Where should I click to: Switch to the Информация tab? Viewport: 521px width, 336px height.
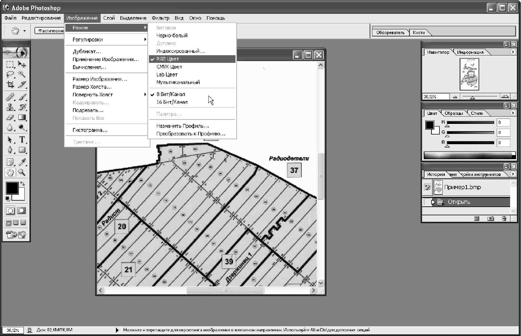point(470,52)
